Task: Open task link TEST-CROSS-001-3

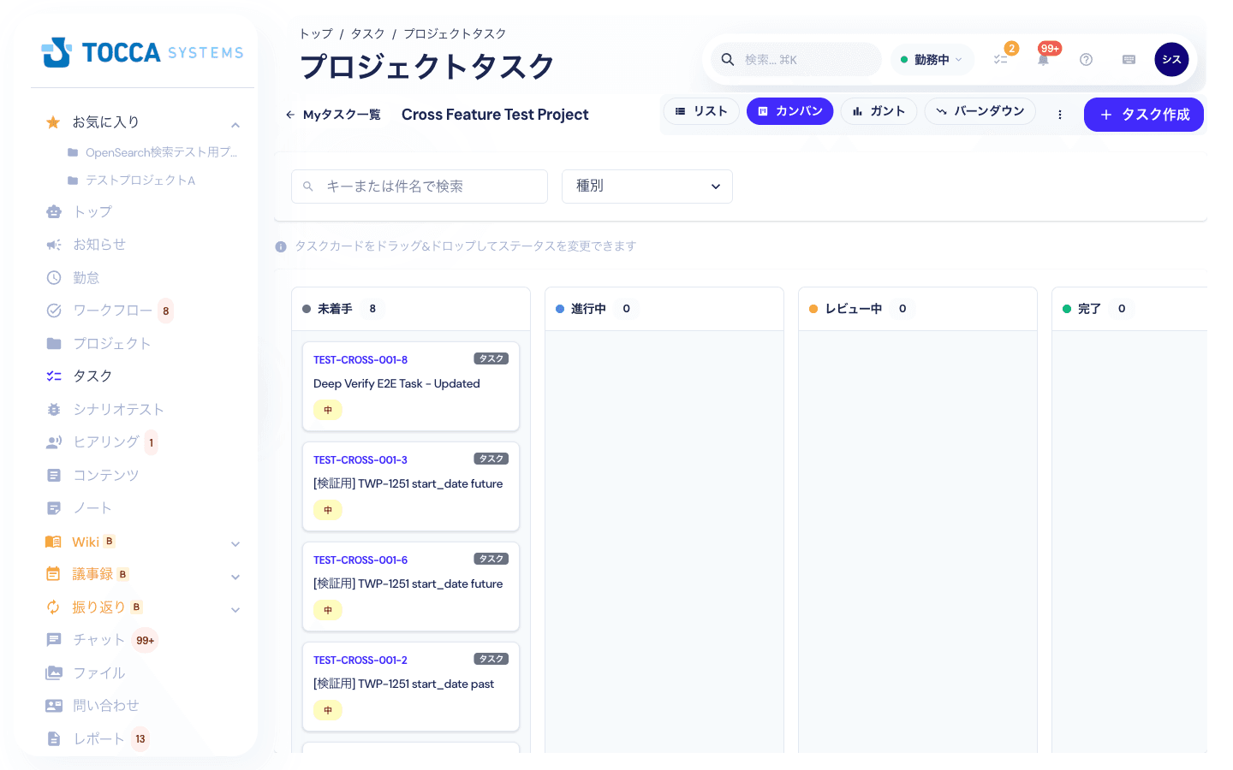Action: pyautogui.click(x=360, y=460)
